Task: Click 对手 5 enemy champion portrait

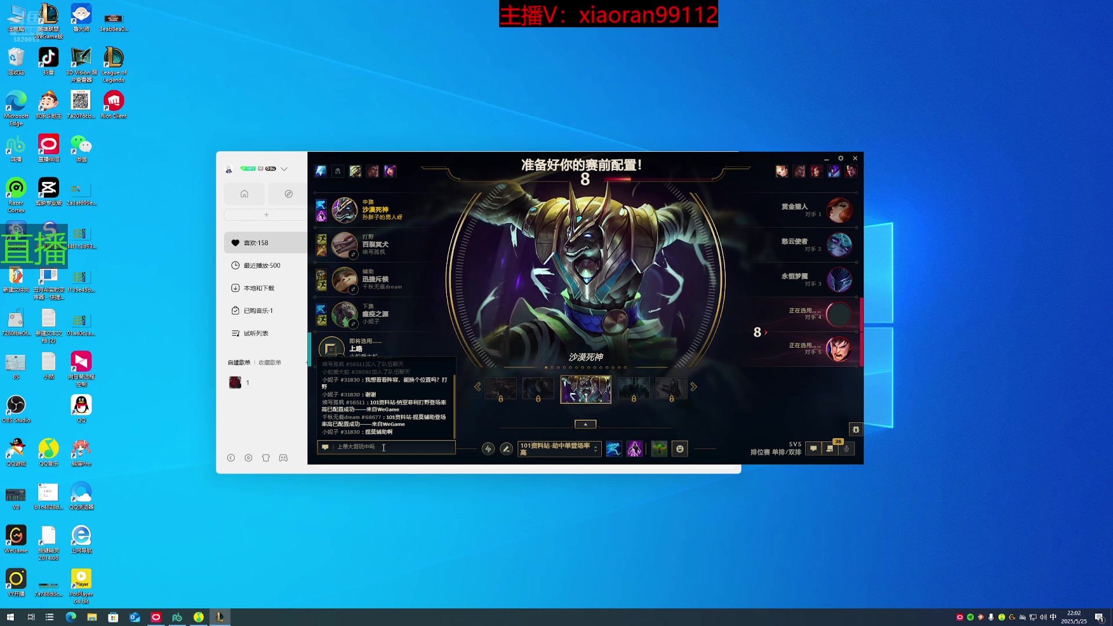Action: point(839,349)
